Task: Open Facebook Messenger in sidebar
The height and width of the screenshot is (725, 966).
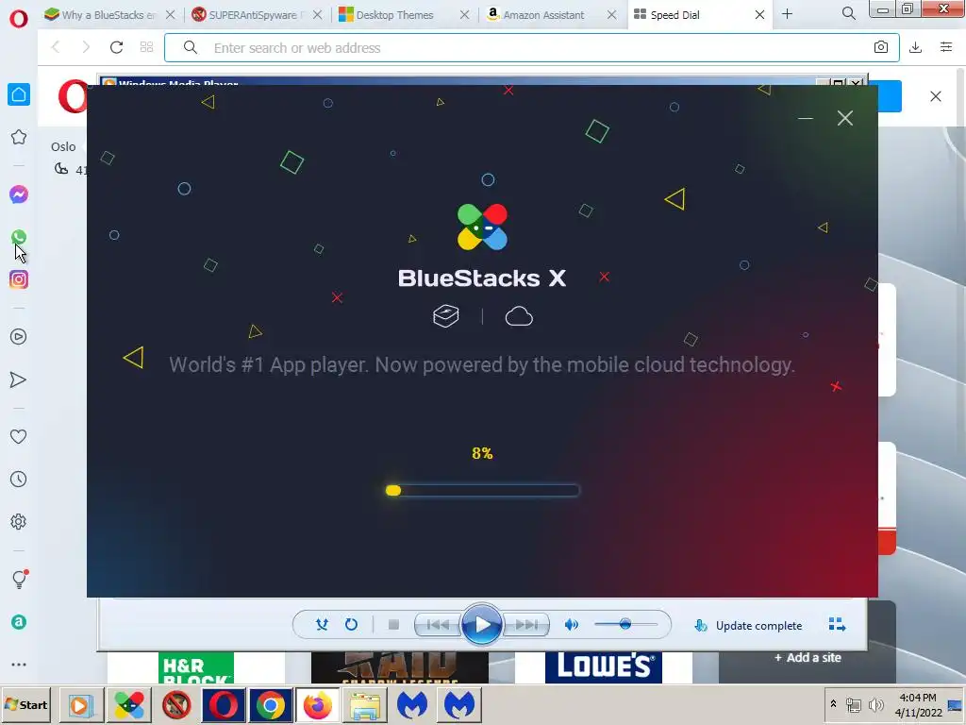Action: coord(19,194)
